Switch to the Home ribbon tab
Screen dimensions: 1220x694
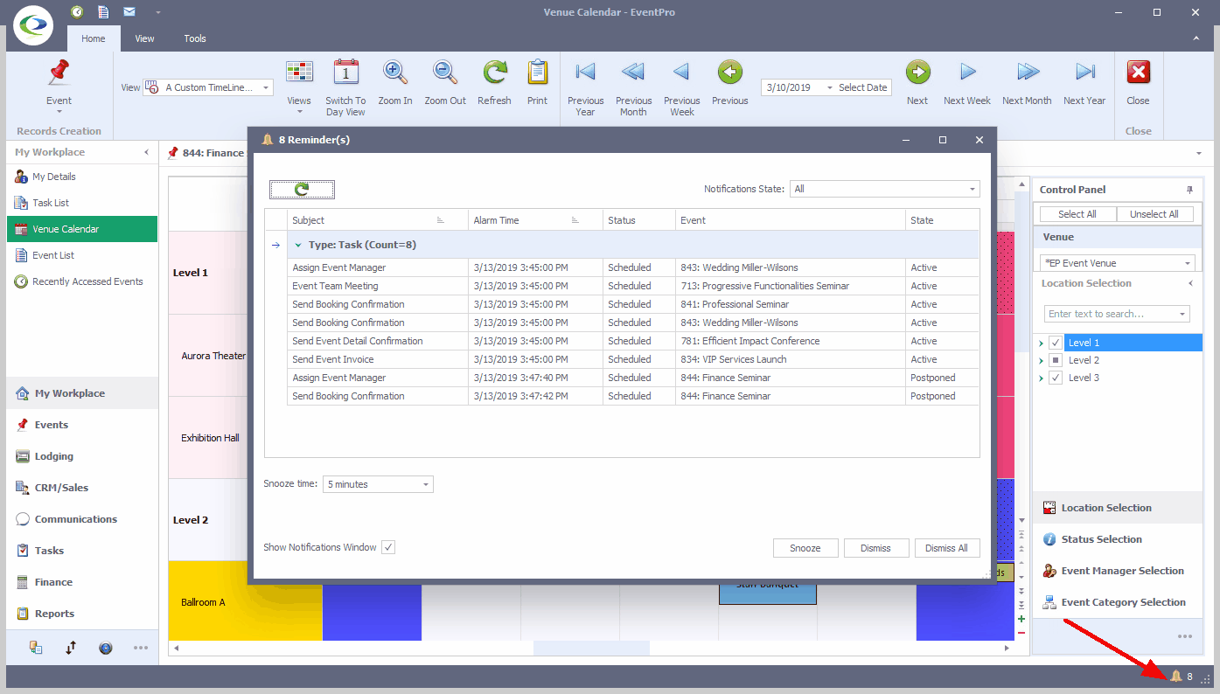pyautogui.click(x=93, y=38)
